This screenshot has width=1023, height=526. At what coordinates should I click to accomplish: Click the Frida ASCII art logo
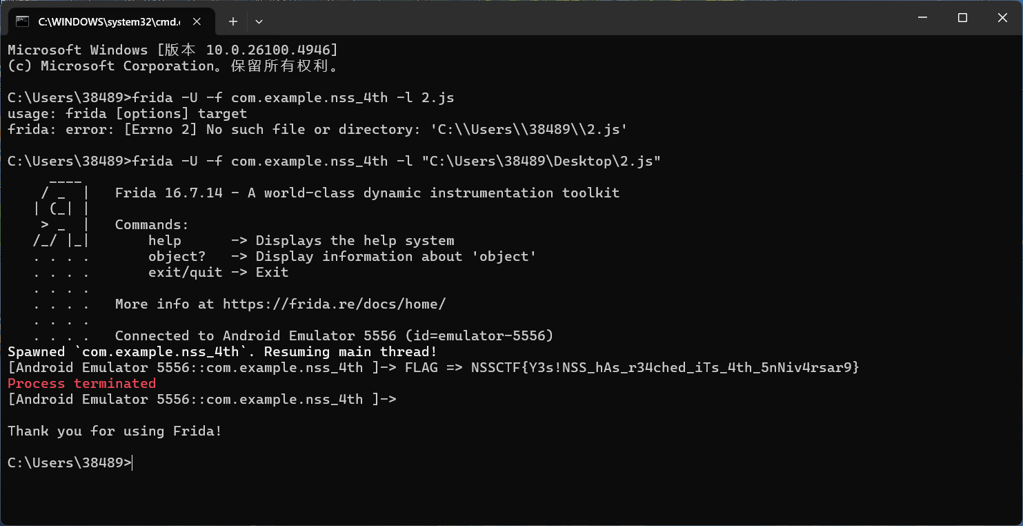tap(62, 208)
